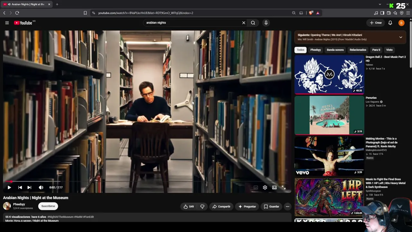Bookmark this page
The image size is (412, 232).
pos(85,13)
